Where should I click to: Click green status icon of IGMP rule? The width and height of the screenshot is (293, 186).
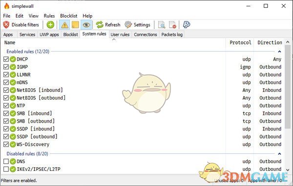click(13, 67)
